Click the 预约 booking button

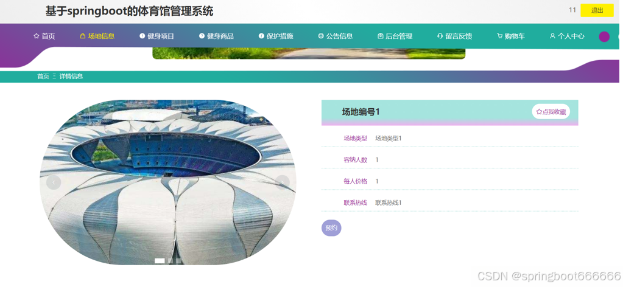click(x=331, y=228)
